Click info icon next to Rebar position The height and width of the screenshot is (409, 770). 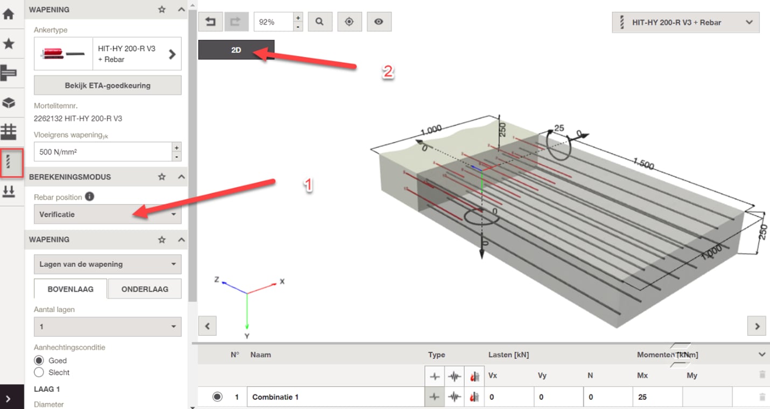point(89,196)
